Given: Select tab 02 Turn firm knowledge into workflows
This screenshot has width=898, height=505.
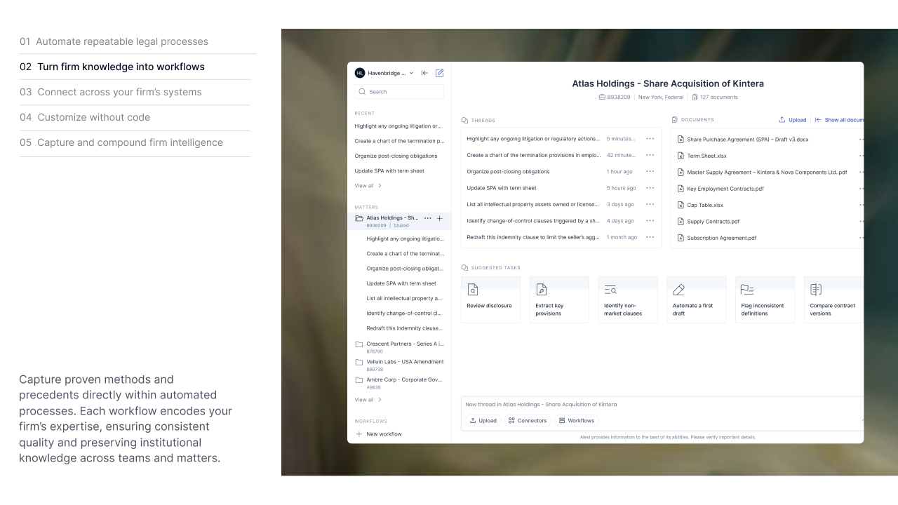Looking at the screenshot, I should pos(112,67).
